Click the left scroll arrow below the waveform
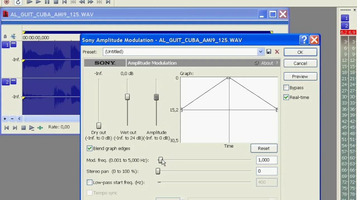This screenshot has height=200, width=357. pyautogui.click(x=19, y=119)
